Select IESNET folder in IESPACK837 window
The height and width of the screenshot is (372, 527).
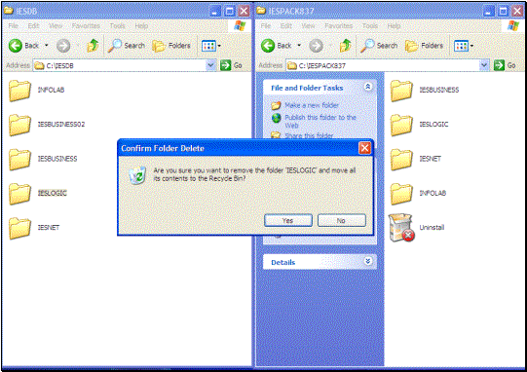point(415,159)
